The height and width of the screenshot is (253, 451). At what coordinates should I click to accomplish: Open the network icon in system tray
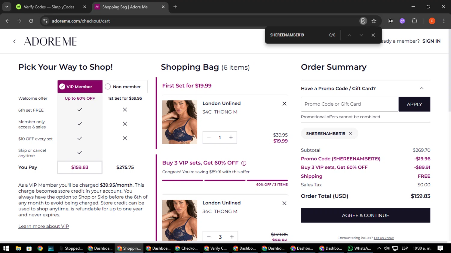coord(395,248)
